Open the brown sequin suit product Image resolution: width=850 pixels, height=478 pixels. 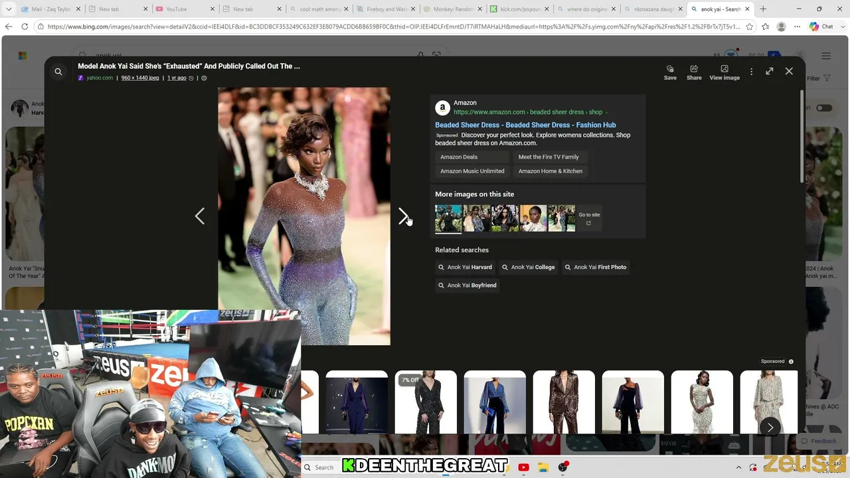coord(564,402)
